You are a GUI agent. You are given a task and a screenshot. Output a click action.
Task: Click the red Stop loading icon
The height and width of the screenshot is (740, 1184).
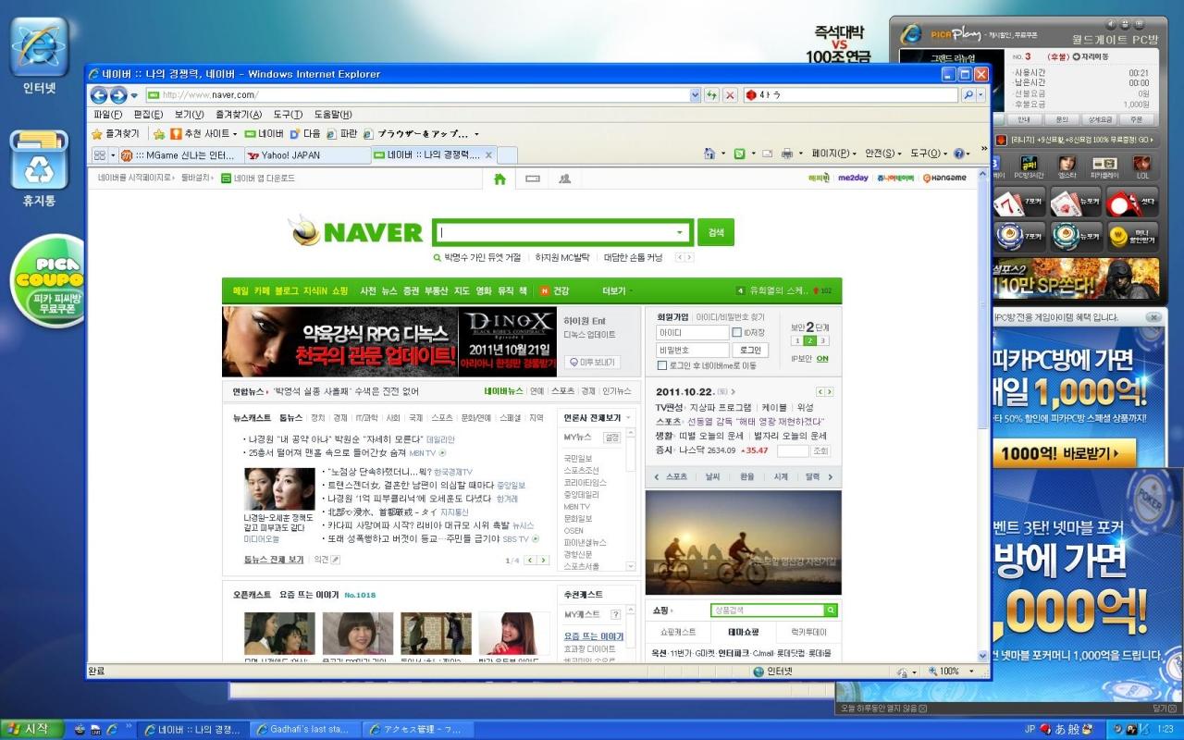(730, 95)
